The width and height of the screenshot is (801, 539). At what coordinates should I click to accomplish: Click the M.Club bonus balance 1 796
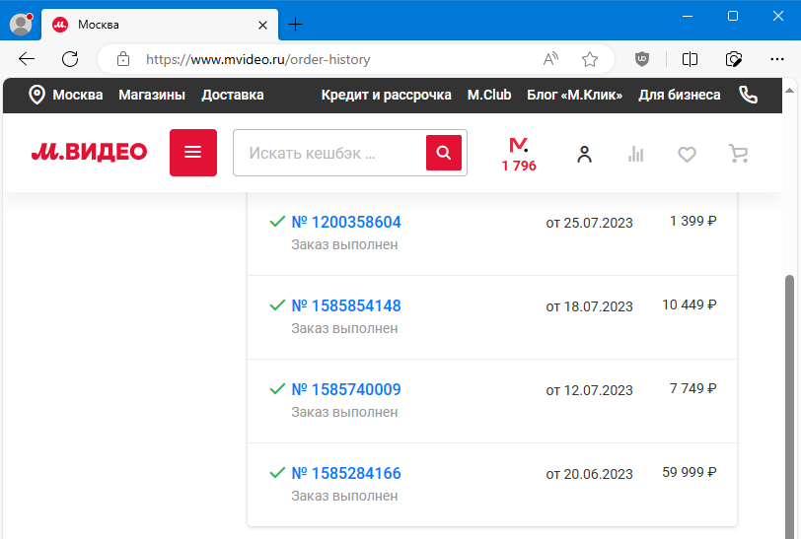(x=519, y=155)
